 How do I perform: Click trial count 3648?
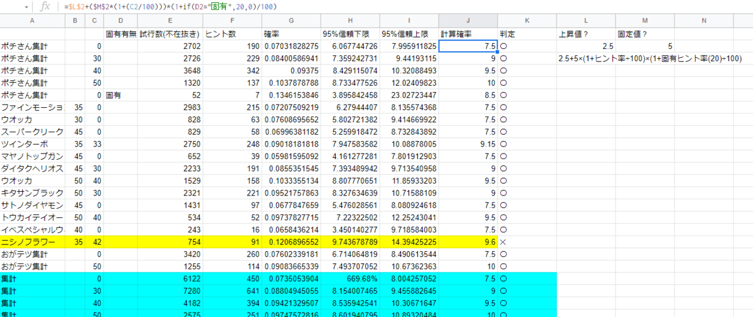[x=170, y=71]
